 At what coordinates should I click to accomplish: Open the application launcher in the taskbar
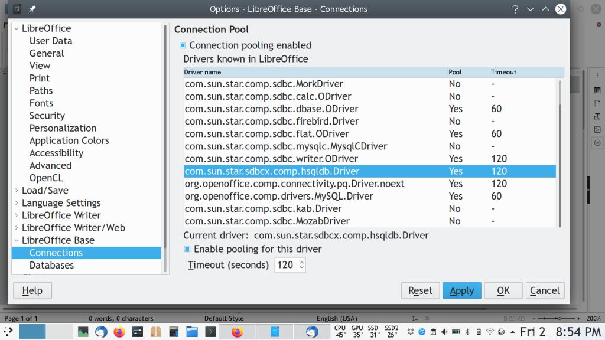click(x=8, y=332)
